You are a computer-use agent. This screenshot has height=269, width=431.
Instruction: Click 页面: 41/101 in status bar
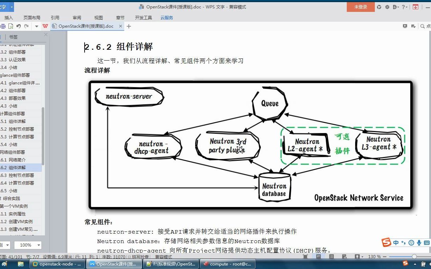(11, 257)
